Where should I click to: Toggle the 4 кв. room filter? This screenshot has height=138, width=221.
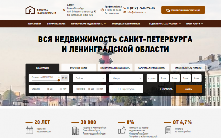196,78
